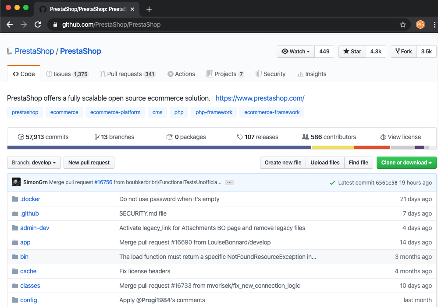The width and height of the screenshot is (438, 307).
Task: Open the Clone or download panel
Action: click(x=406, y=162)
